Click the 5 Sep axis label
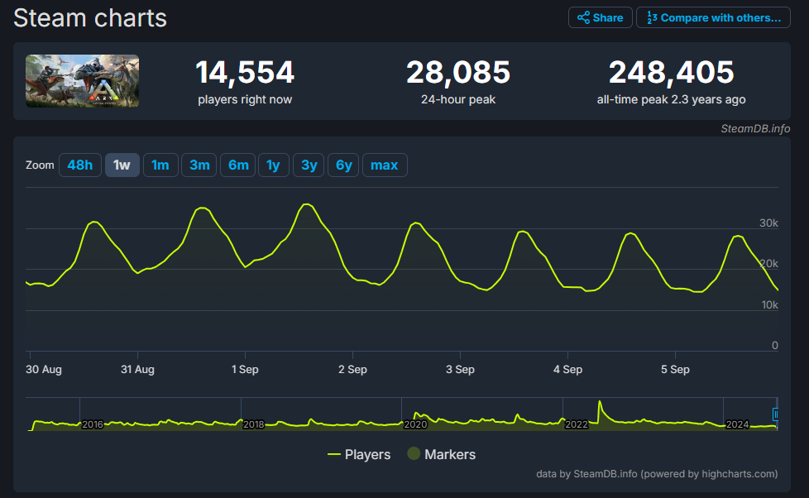The height and width of the screenshot is (498, 809). point(675,370)
